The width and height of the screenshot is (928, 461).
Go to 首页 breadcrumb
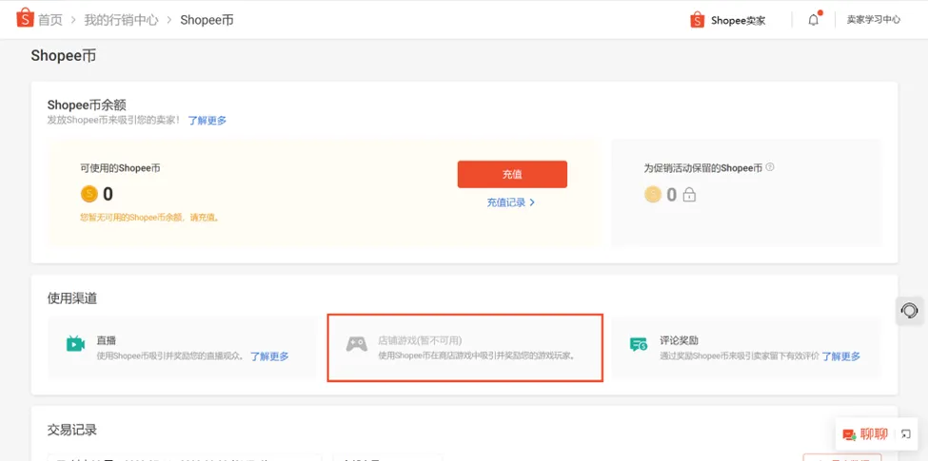(x=50, y=20)
